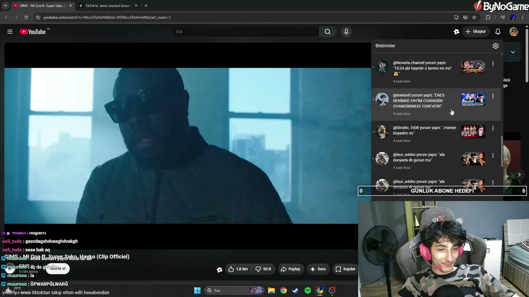This screenshot has height=297, width=529.
Task: View inwlani0 profile avatar
Action: click(x=382, y=99)
